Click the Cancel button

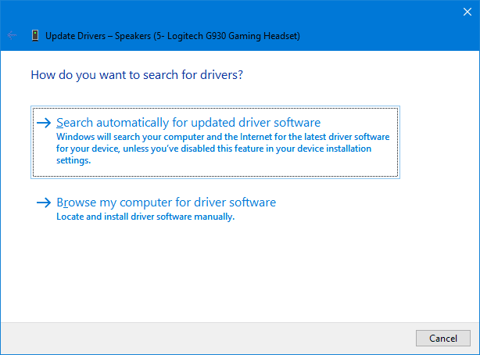pos(443,338)
